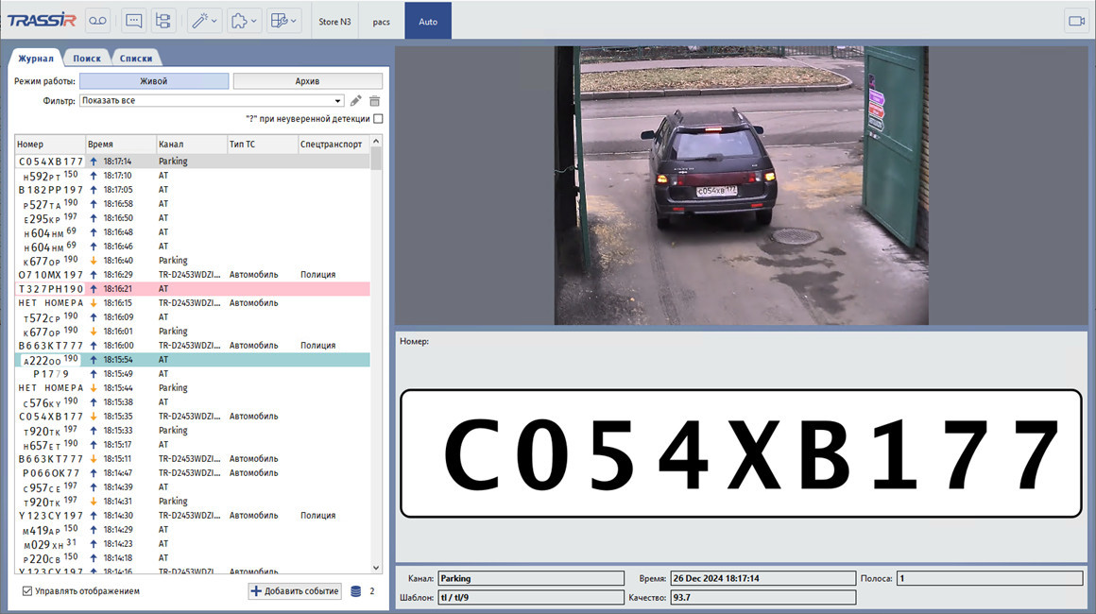Open the chat messages icon
The image size is (1096, 614).
[x=133, y=21]
